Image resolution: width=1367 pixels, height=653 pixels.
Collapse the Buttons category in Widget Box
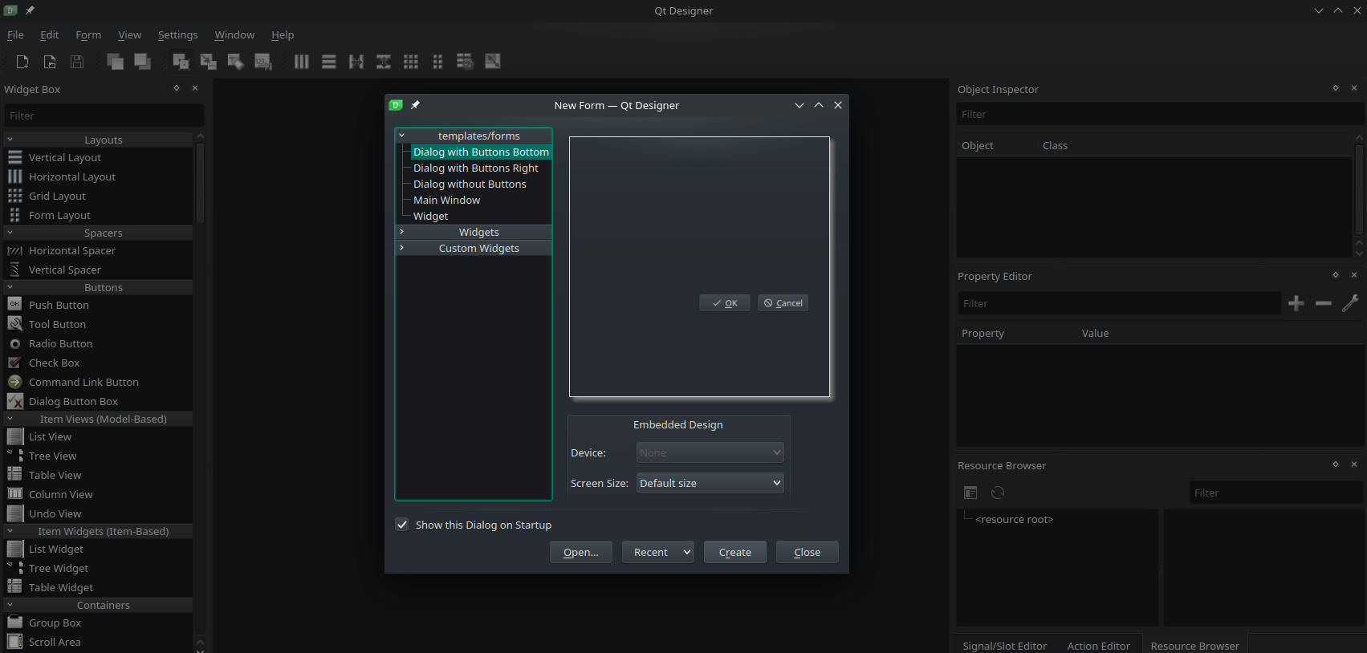10,287
